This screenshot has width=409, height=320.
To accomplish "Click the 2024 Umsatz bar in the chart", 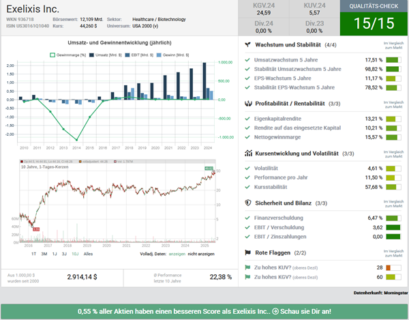I will tap(204, 81).
